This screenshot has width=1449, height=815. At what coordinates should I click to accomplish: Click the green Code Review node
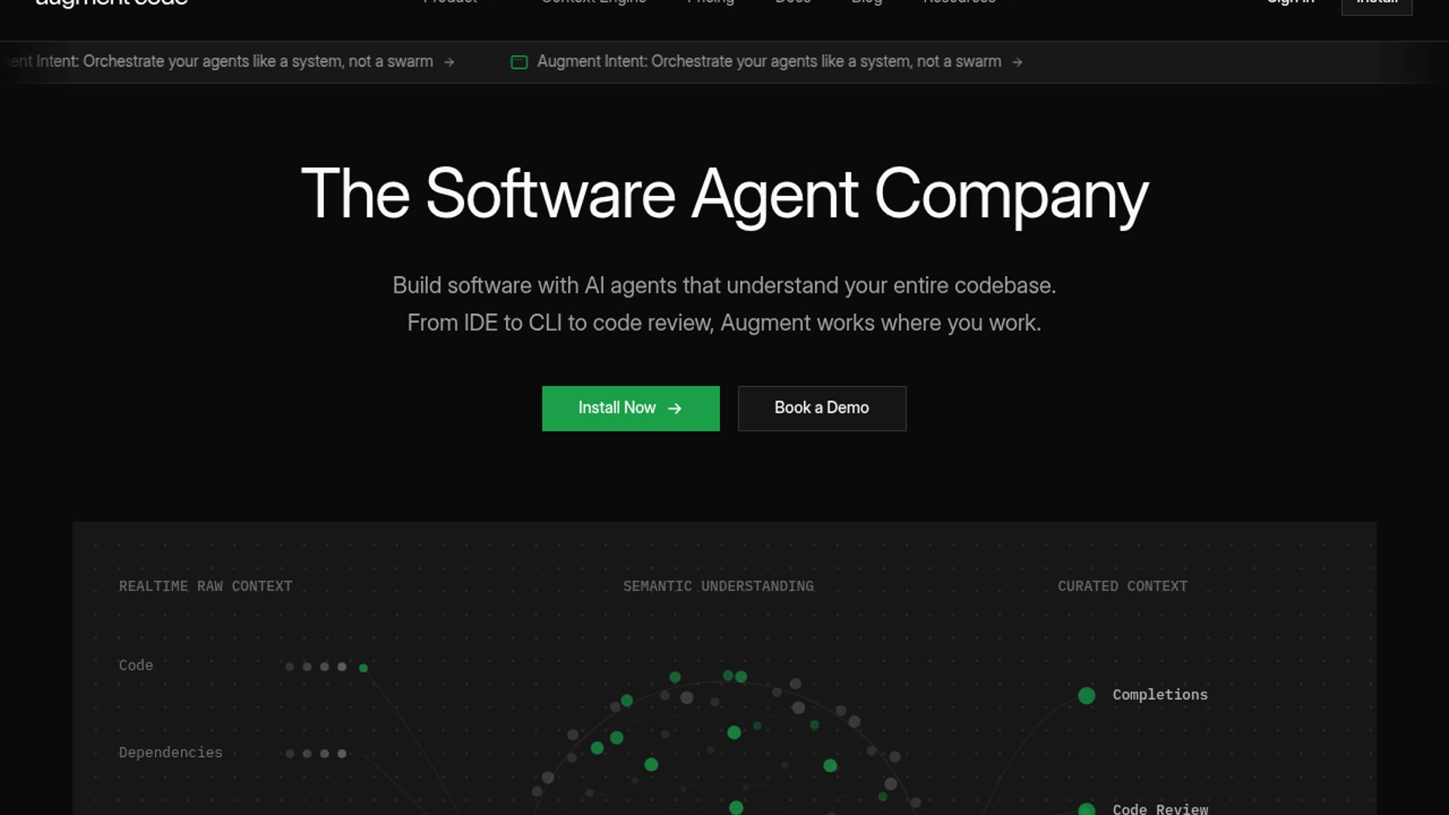[1086, 809]
